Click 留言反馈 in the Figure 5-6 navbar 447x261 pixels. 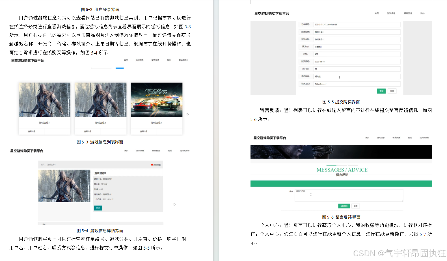click(x=396, y=138)
